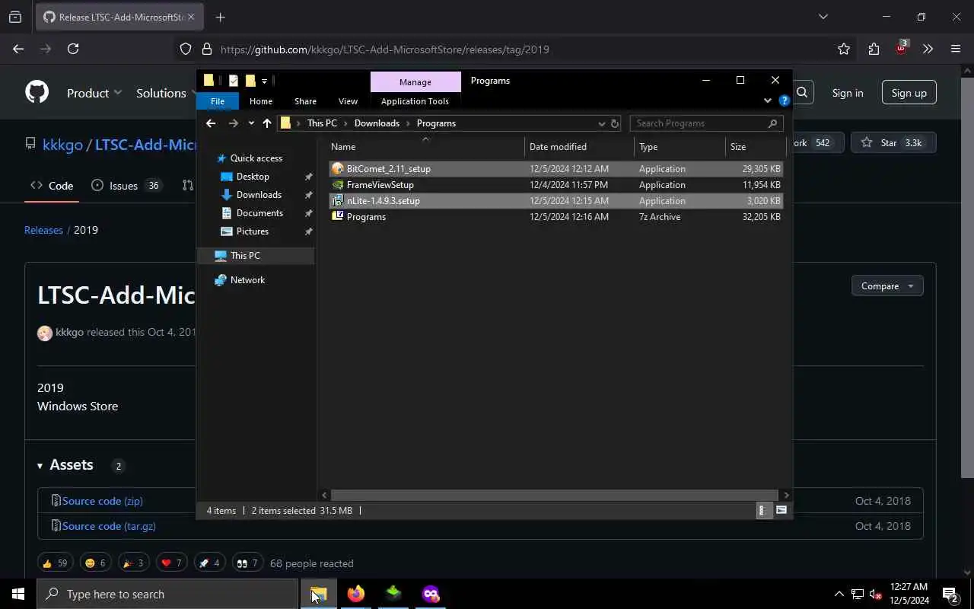This screenshot has width=974, height=609.
Task: Open the Releases breadcrumb link
Action: 43,230
